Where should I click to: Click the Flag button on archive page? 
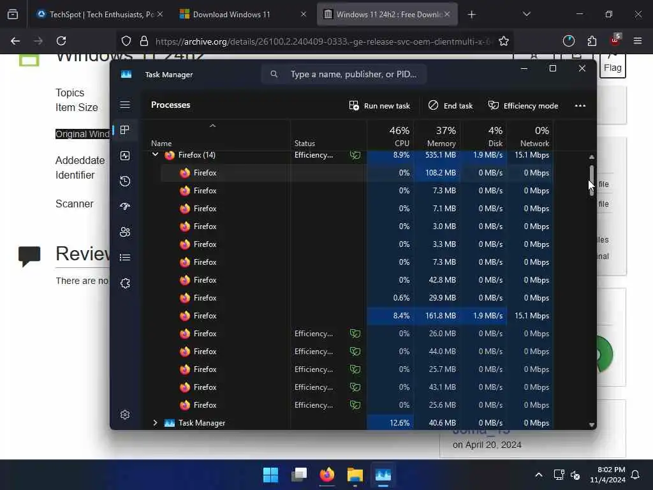(x=613, y=68)
